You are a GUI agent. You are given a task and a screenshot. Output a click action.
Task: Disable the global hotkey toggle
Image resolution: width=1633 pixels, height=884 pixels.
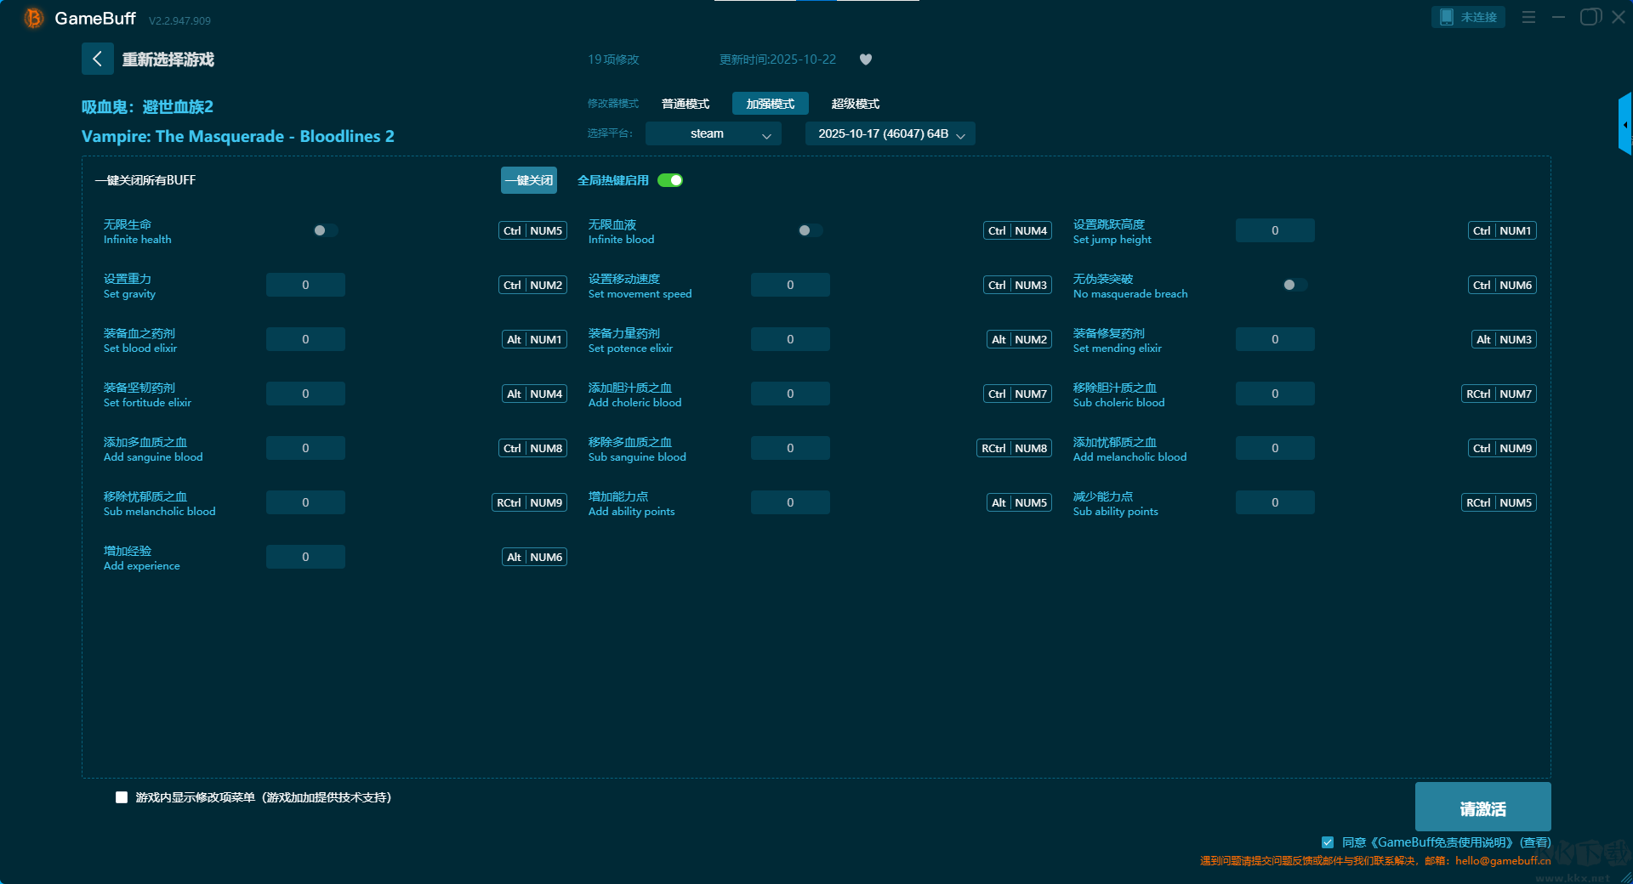[x=670, y=180]
